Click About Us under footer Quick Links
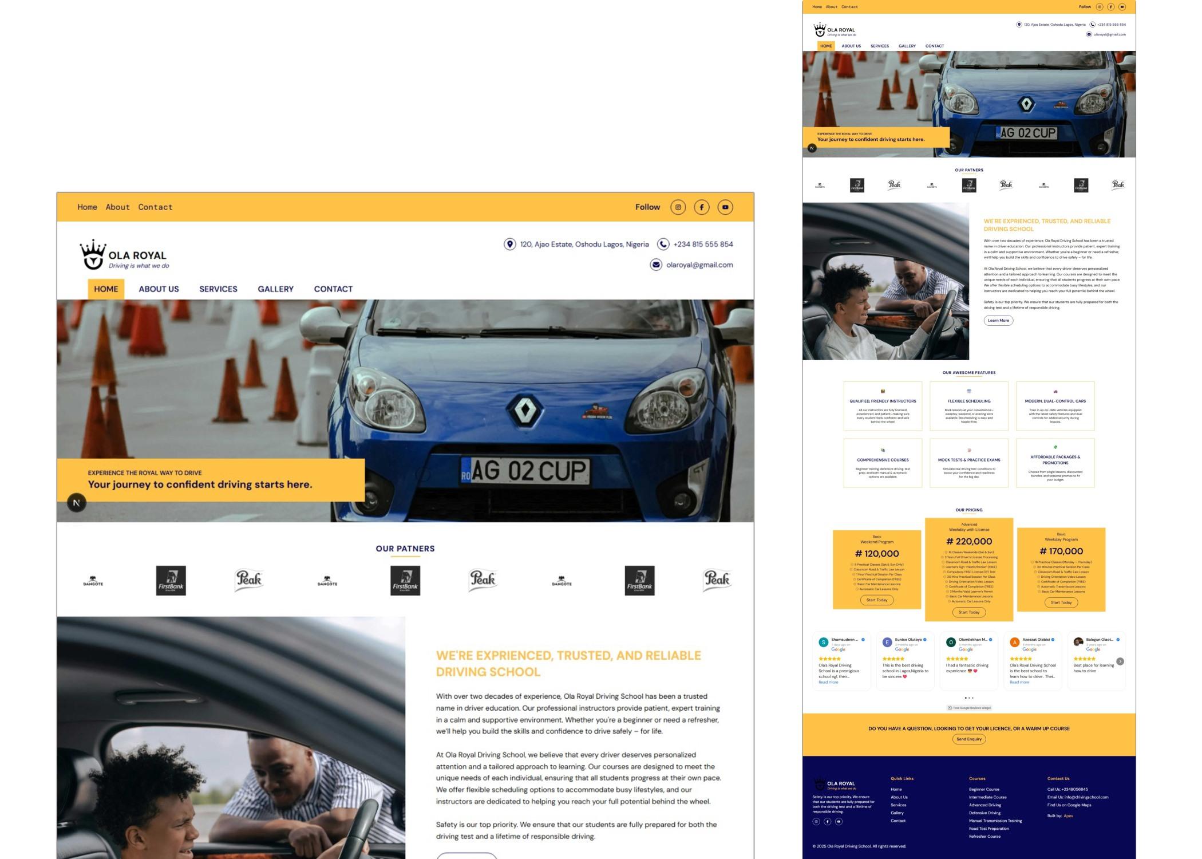Viewport: 1202px width, 859px height. point(899,797)
